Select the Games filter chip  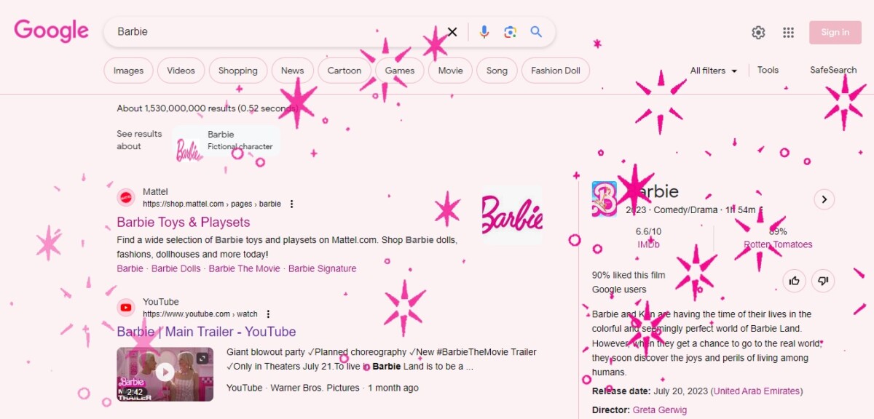click(400, 71)
